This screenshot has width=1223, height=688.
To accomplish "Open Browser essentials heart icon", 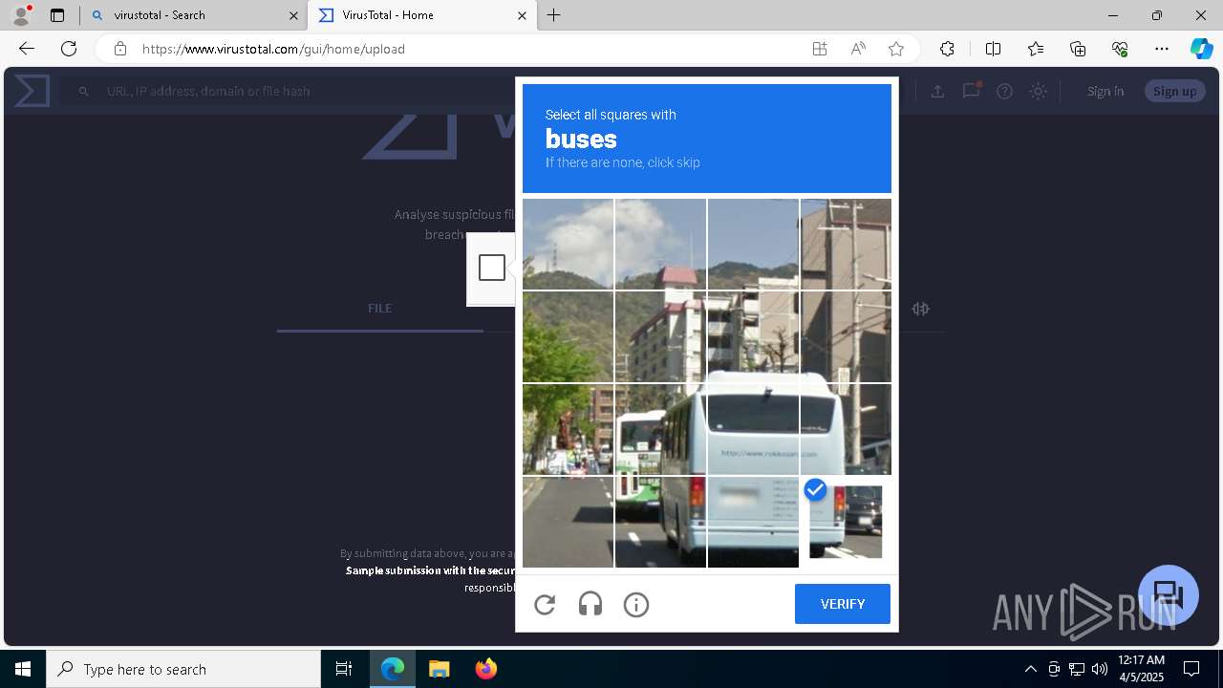I will click(x=1120, y=49).
